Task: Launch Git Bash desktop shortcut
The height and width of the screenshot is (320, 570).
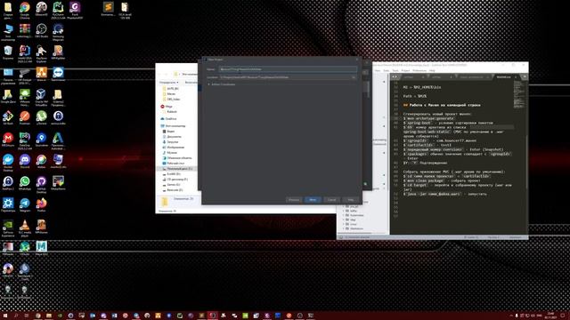Action: click(8, 116)
